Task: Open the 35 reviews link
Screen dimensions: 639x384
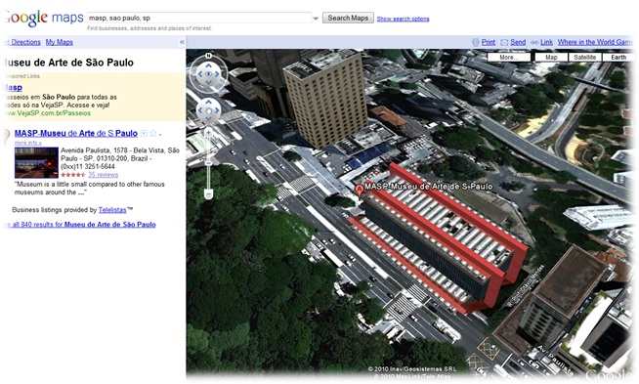Action: point(104,175)
